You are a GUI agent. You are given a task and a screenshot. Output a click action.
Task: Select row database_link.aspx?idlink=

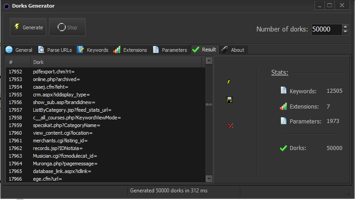(105, 172)
